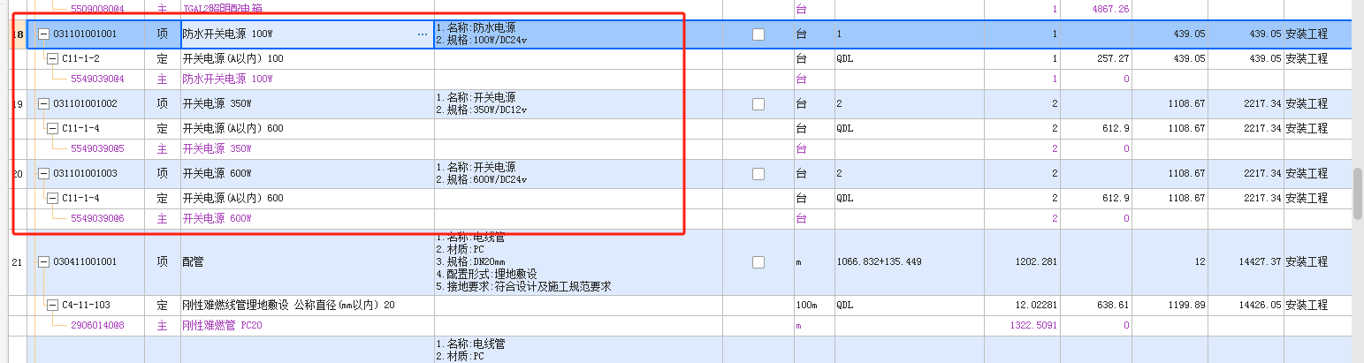Screen dimensions: 1364x363
Task: Tick the checkbox in the 配管 row
Action: 758,262
